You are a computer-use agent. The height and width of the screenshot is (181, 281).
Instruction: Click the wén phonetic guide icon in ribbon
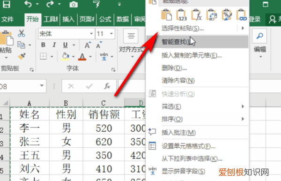(104, 56)
